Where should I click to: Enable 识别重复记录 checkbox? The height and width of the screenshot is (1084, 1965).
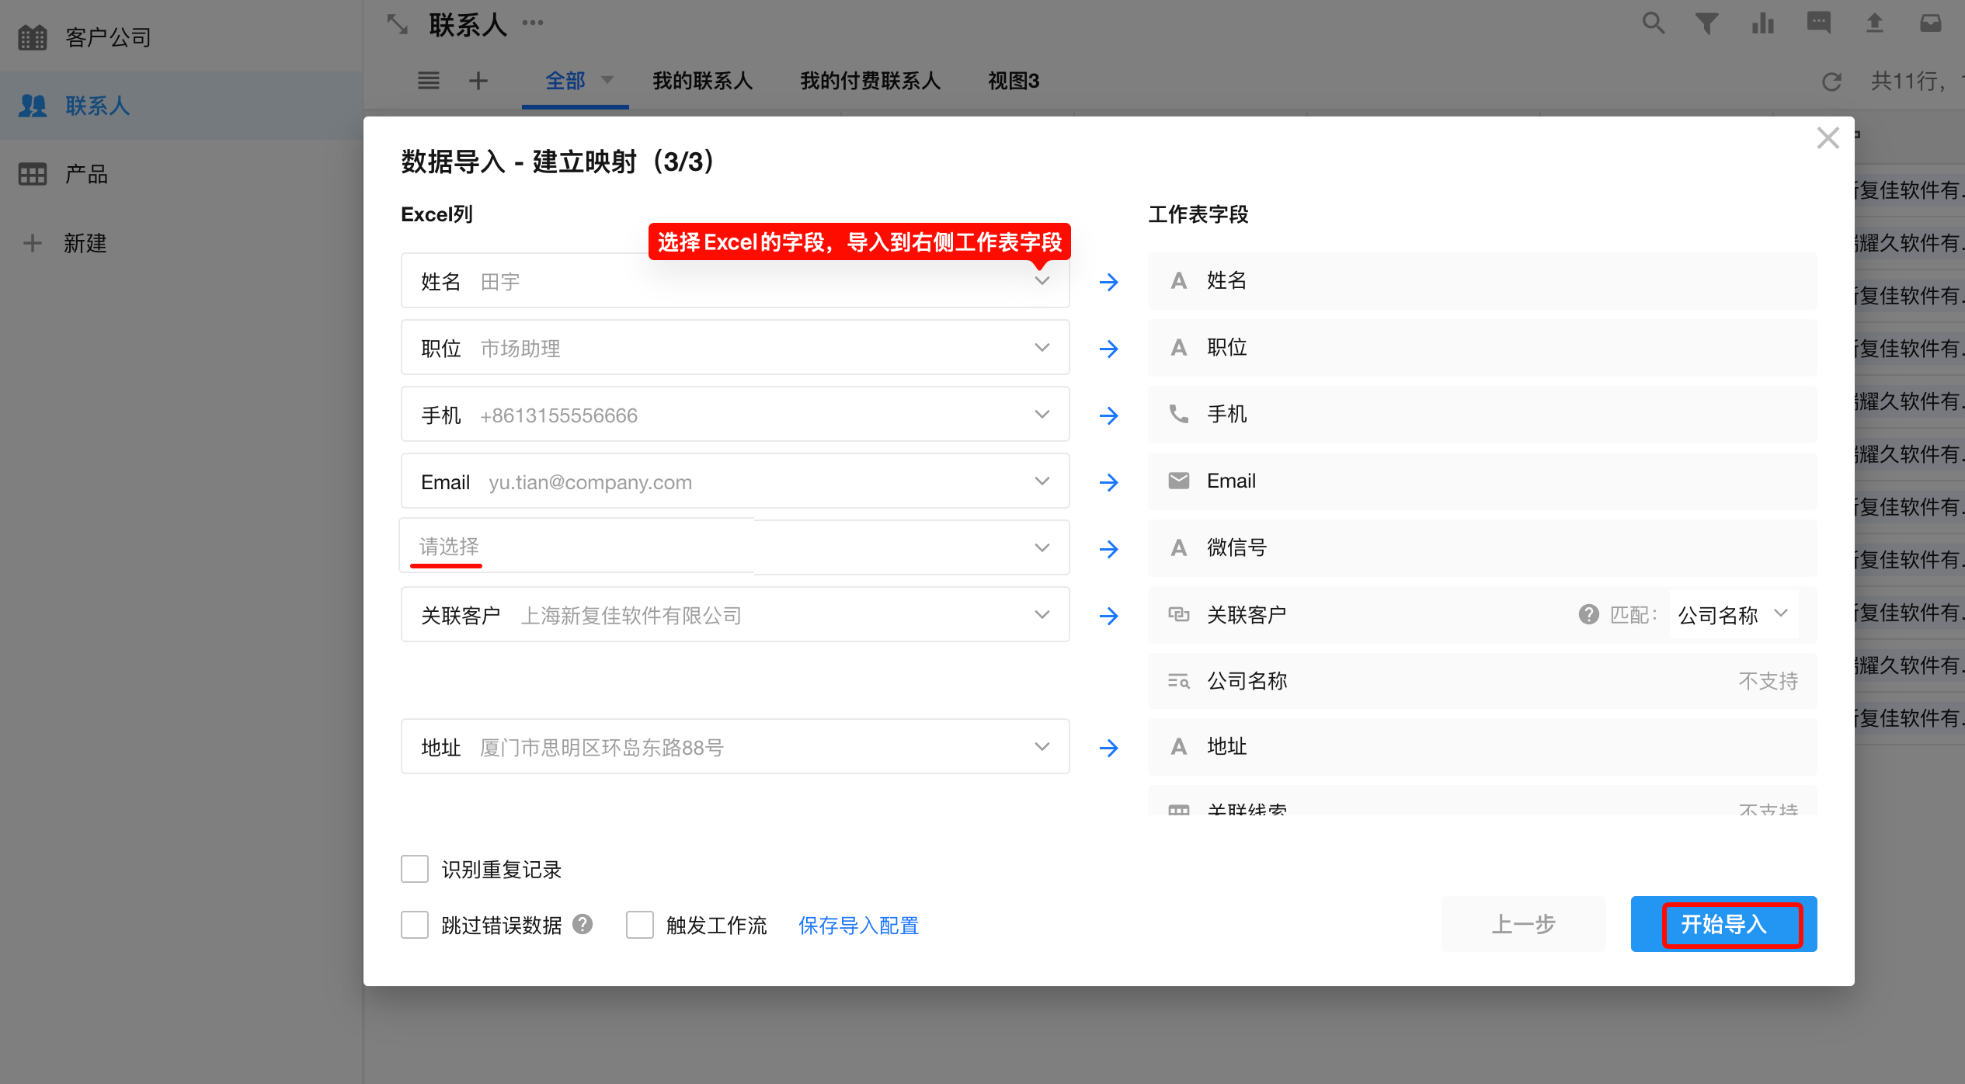pos(415,869)
